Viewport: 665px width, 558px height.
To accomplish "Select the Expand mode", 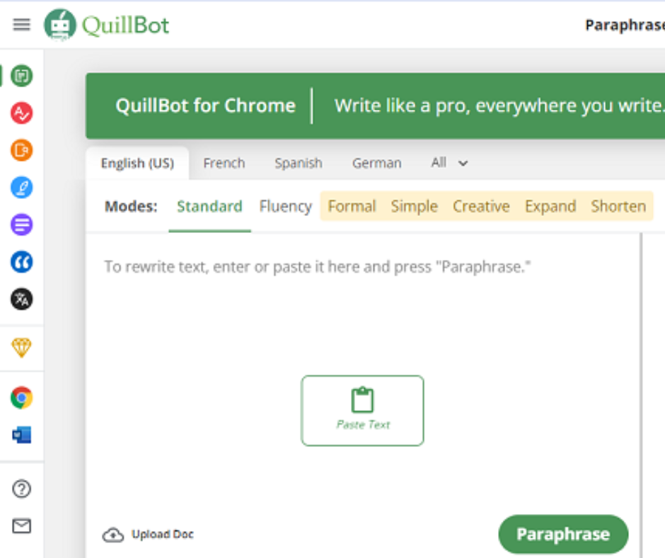I will pyautogui.click(x=550, y=206).
